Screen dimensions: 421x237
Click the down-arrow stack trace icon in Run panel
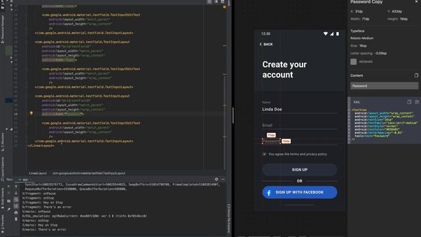point(16,193)
